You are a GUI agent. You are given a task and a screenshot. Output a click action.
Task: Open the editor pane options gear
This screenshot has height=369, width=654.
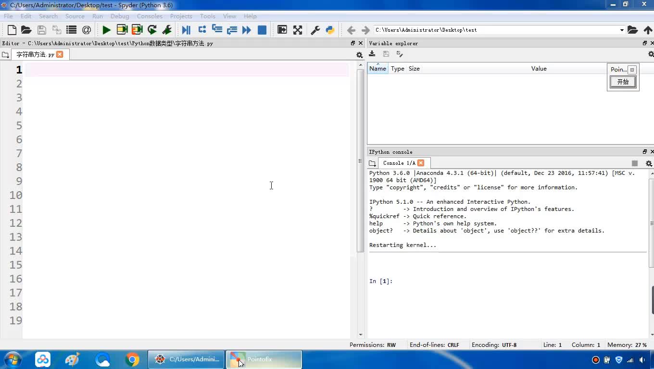pyautogui.click(x=359, y=55)
